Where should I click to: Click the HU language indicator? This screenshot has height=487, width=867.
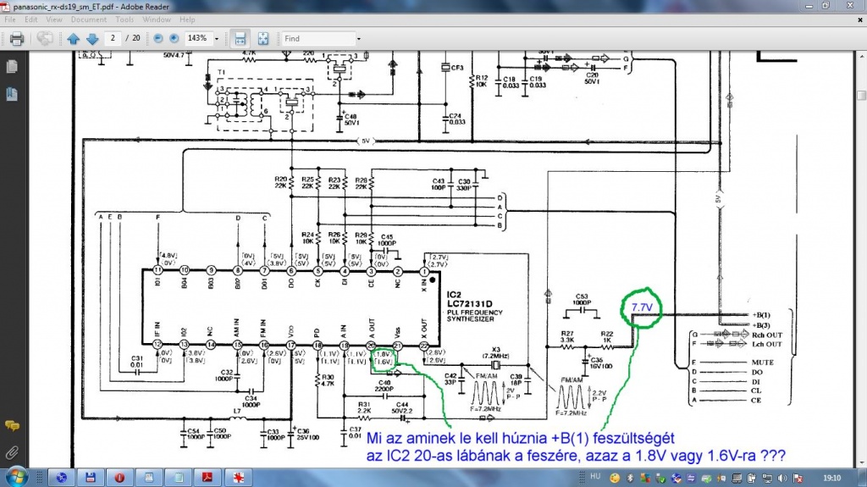[x=595, y=477]
